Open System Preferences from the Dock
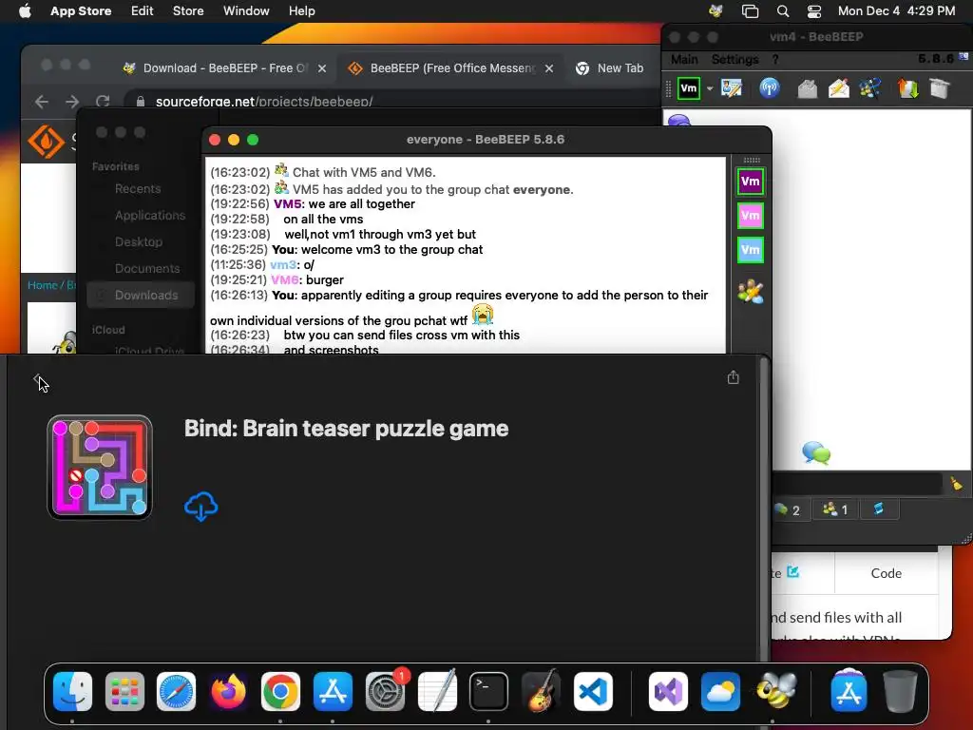 click(x=385, y=692)
